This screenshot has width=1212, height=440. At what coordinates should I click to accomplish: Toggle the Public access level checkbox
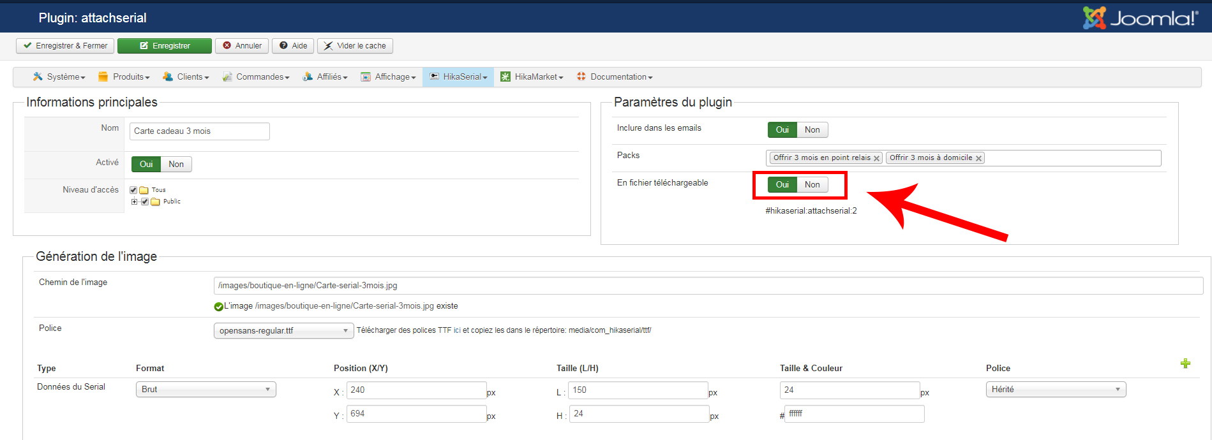pos(145,202)
